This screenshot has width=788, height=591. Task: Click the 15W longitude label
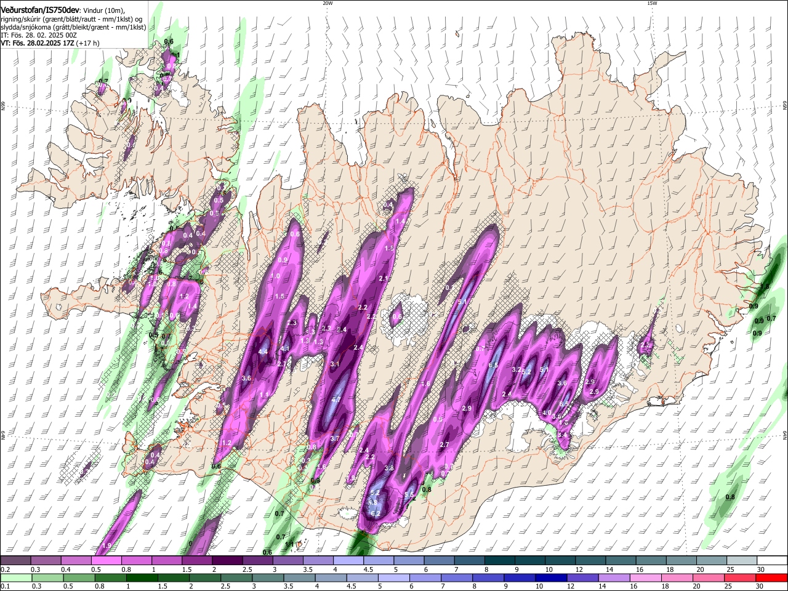(652, 3)
